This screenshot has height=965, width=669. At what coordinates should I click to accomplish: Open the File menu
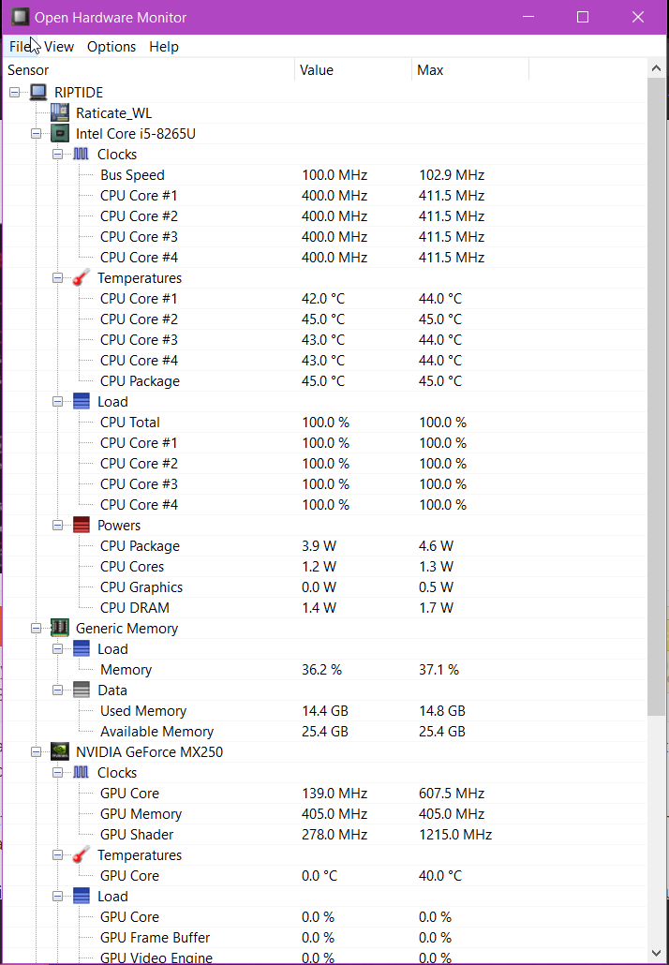[x=21, y=47]
